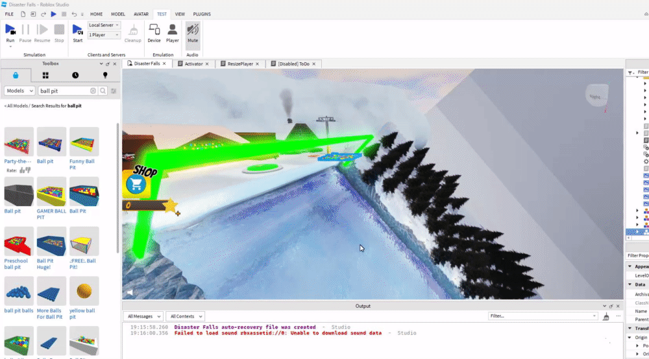
Task: Click the Redo arrow in quick access bar
Action: pos(43,14)
